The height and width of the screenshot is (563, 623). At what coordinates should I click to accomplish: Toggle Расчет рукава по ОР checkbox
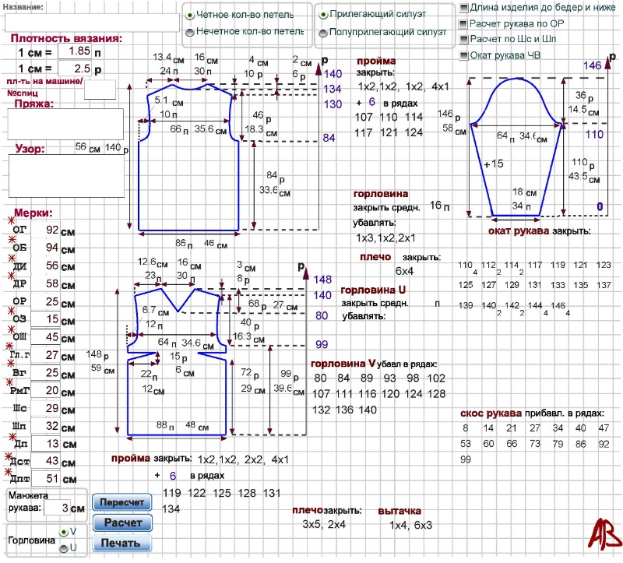(464, 23)
